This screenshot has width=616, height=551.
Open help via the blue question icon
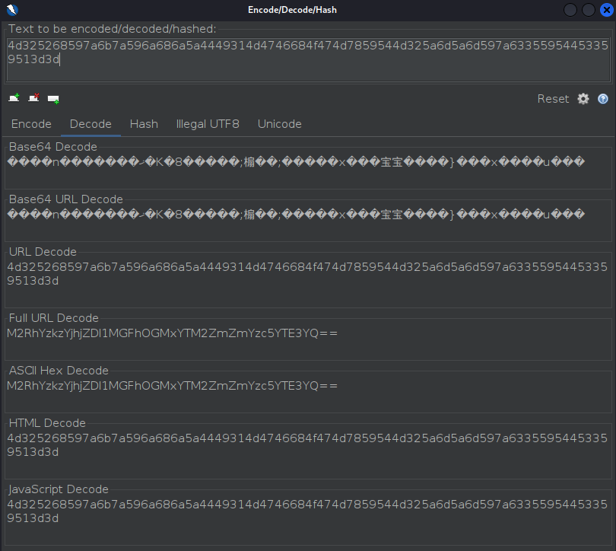click(x=603, y=99)
